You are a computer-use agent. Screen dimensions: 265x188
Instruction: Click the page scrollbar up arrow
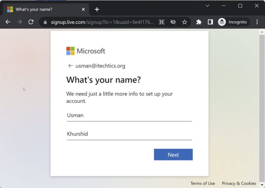[x=262, y=32]
